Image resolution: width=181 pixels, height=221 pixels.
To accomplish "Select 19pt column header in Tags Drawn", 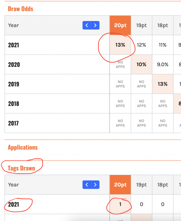I will pos(142,184).
